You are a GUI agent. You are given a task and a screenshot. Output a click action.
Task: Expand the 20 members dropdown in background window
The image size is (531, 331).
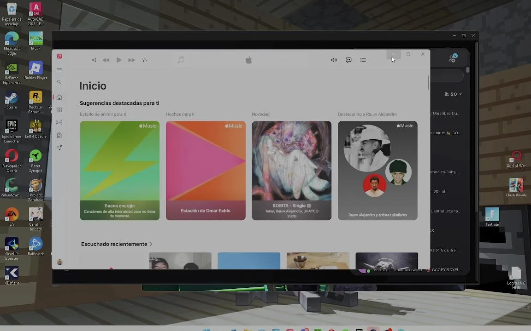(x=453, y=94)
